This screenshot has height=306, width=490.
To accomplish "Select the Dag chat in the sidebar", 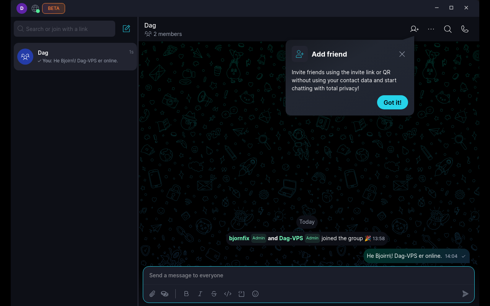I will pos(75,57).
